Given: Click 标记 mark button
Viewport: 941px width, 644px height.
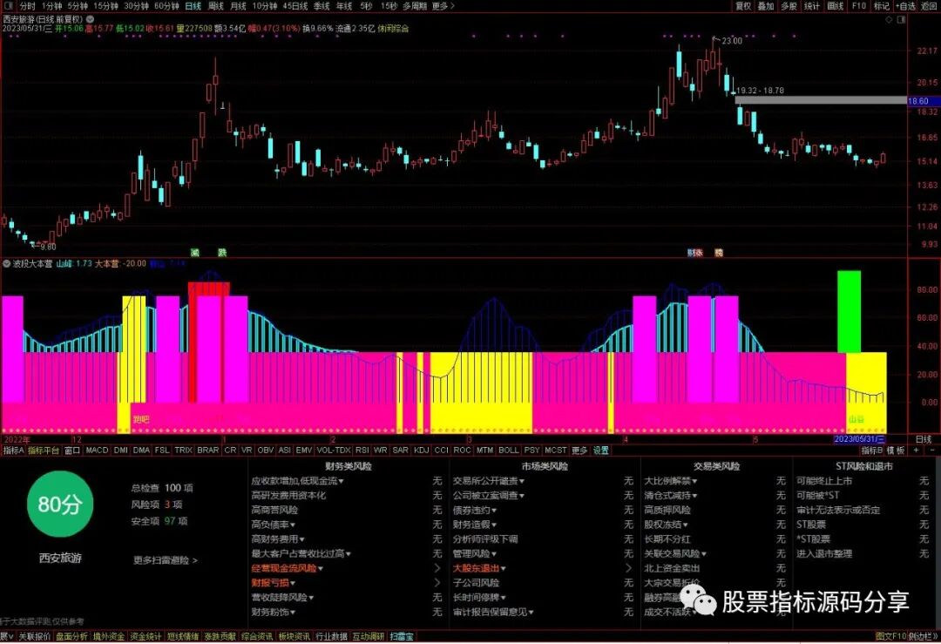Looking at the screenshot, I should coord(882,6).
